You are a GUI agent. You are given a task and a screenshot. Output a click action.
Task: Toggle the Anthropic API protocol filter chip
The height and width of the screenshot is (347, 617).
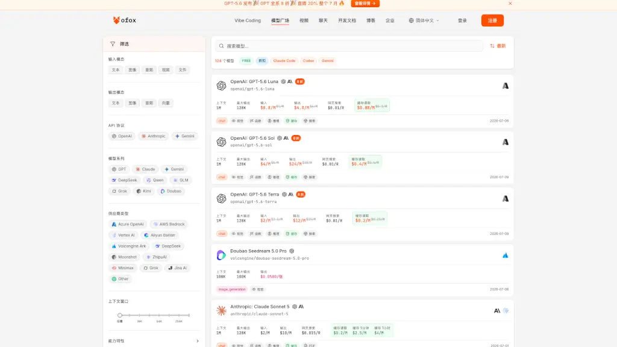(x=154, y=136)
